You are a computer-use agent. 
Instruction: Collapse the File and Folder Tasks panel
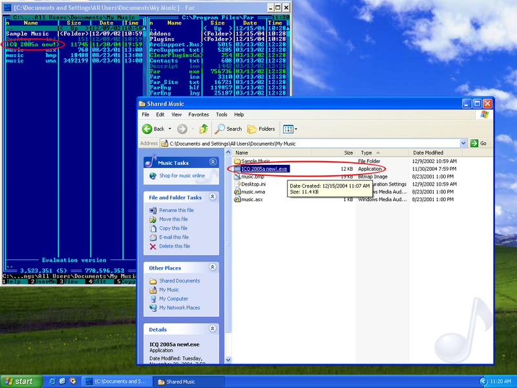(213, 197)
